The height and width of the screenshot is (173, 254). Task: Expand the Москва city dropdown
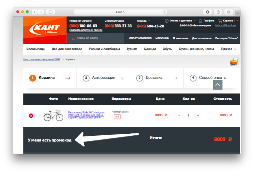tap(149, 21)
